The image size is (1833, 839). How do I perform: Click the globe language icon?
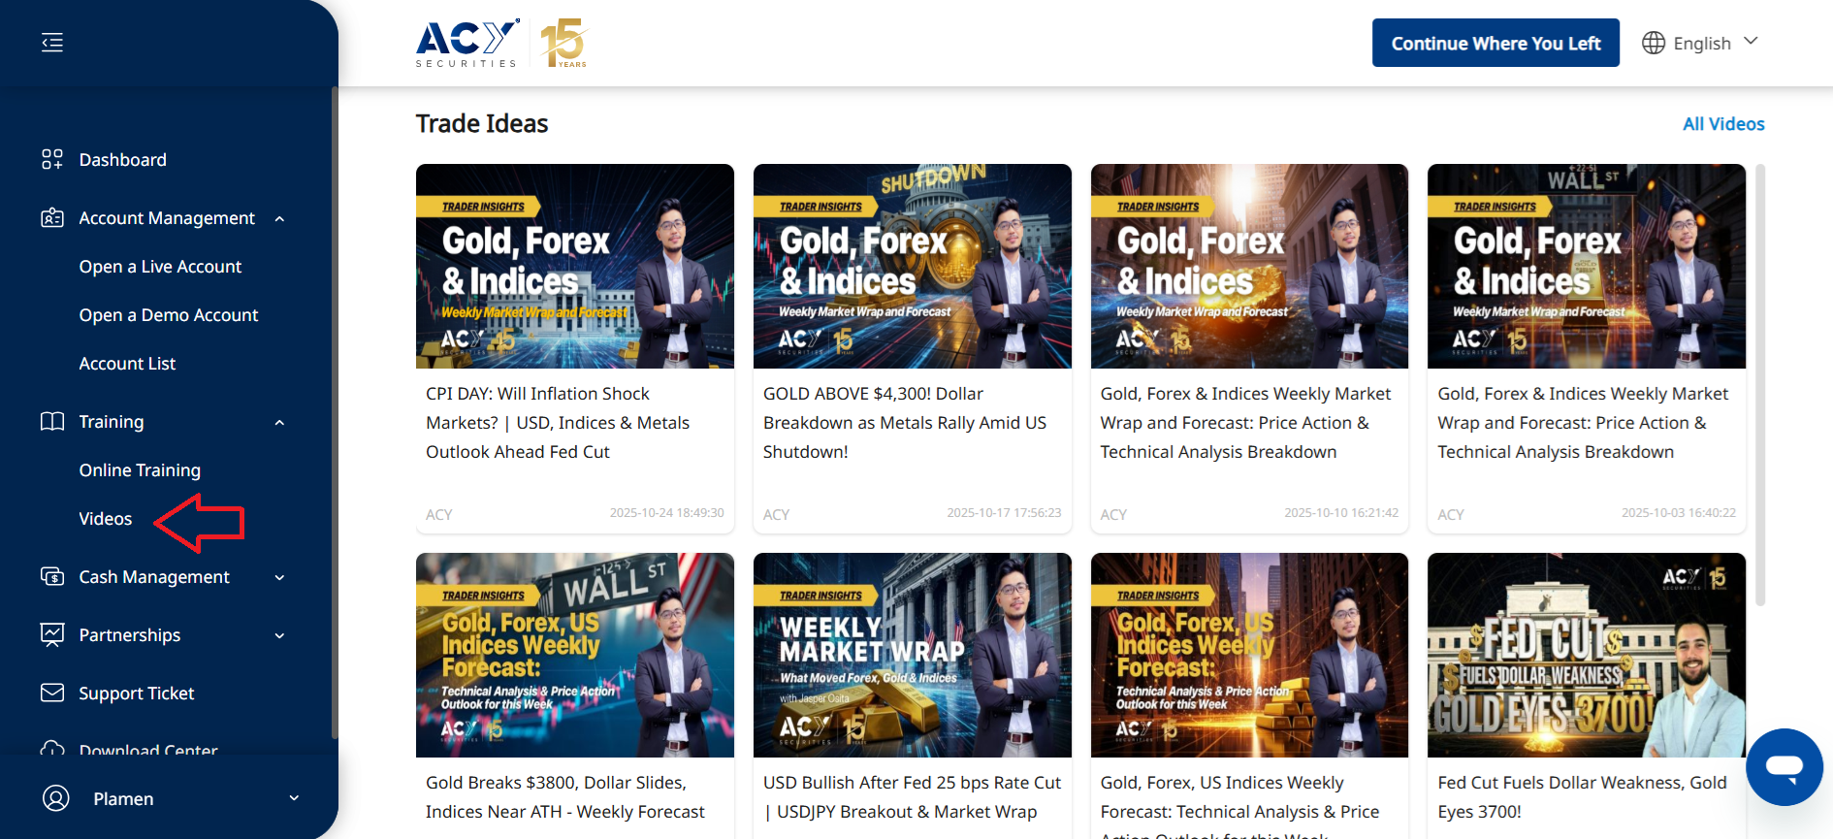pos(1654,43)
